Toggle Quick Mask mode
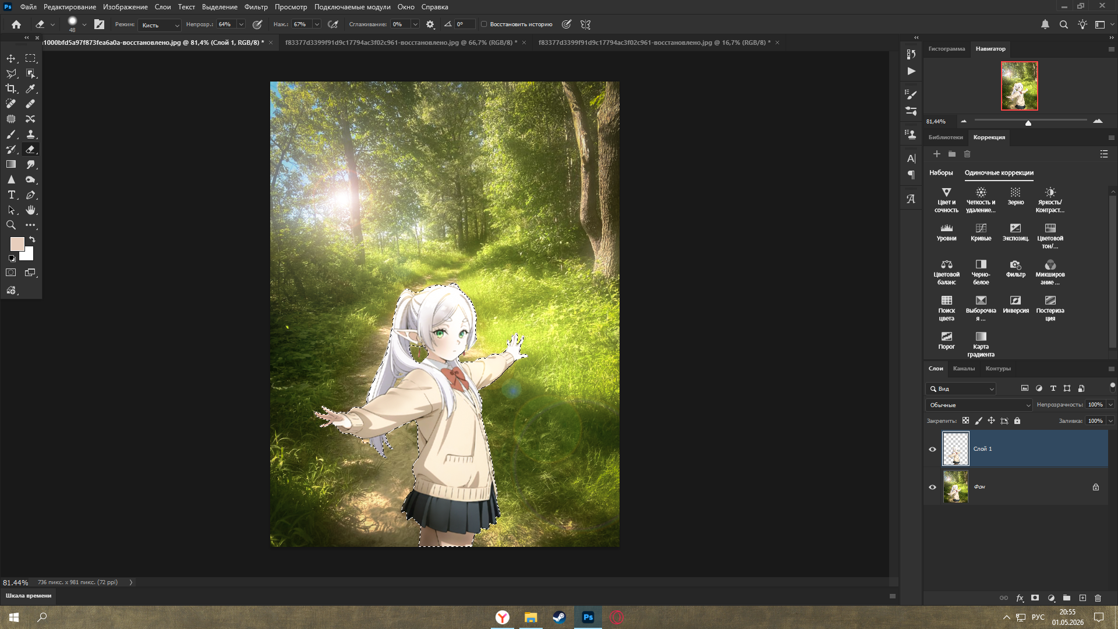This screenshot has height=629, width=1118. (11, 273)
